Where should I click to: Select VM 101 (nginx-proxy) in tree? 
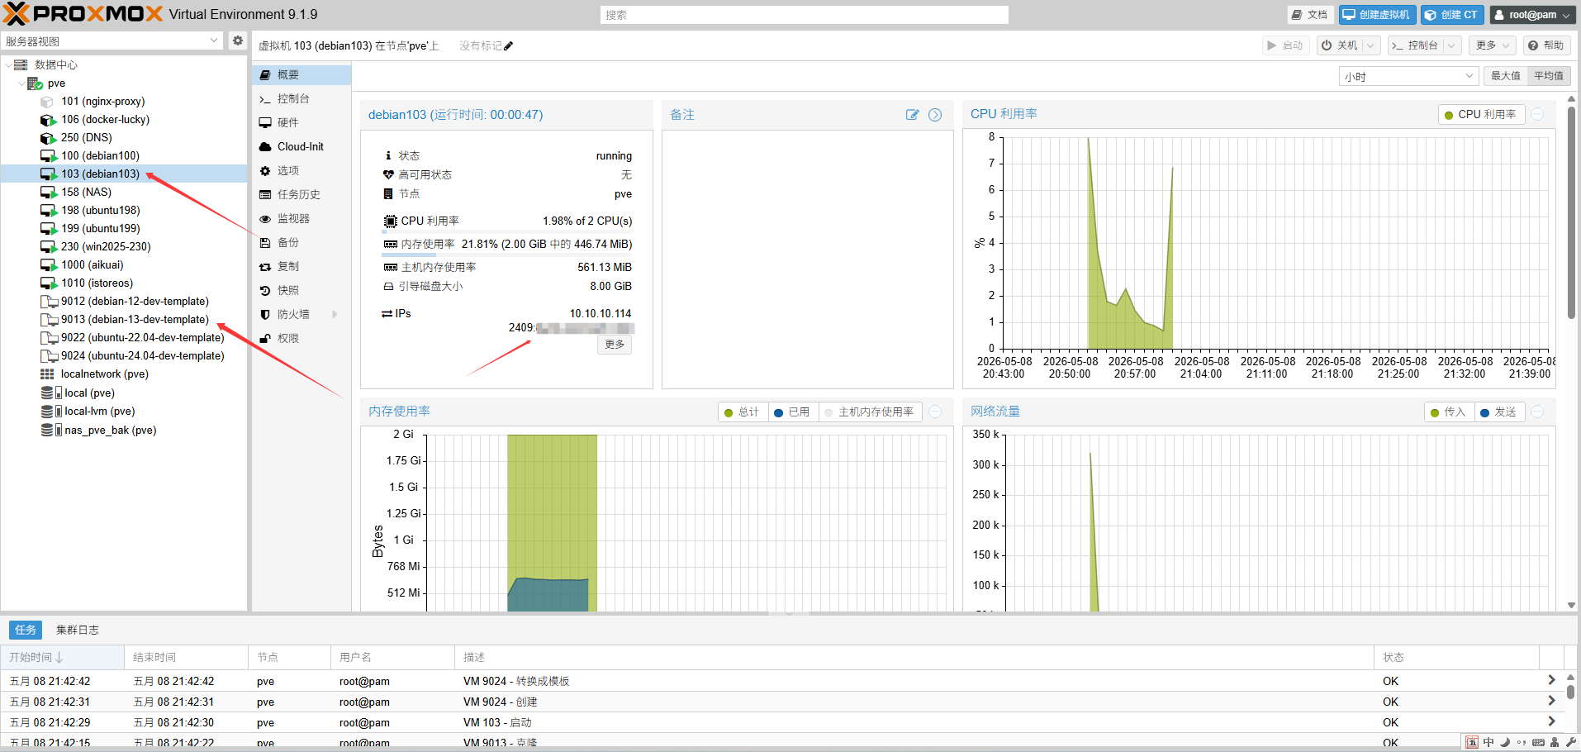click(103, 102)
